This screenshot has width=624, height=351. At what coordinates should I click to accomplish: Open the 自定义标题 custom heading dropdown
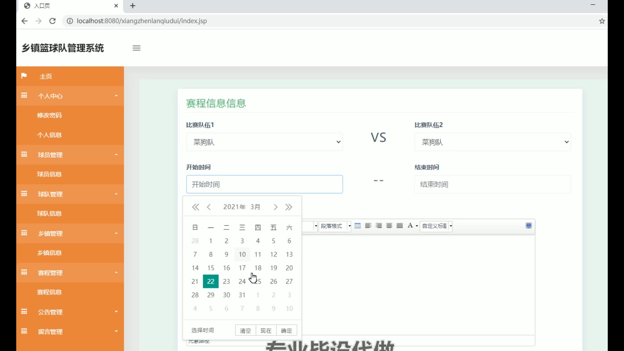click(436, 226)
